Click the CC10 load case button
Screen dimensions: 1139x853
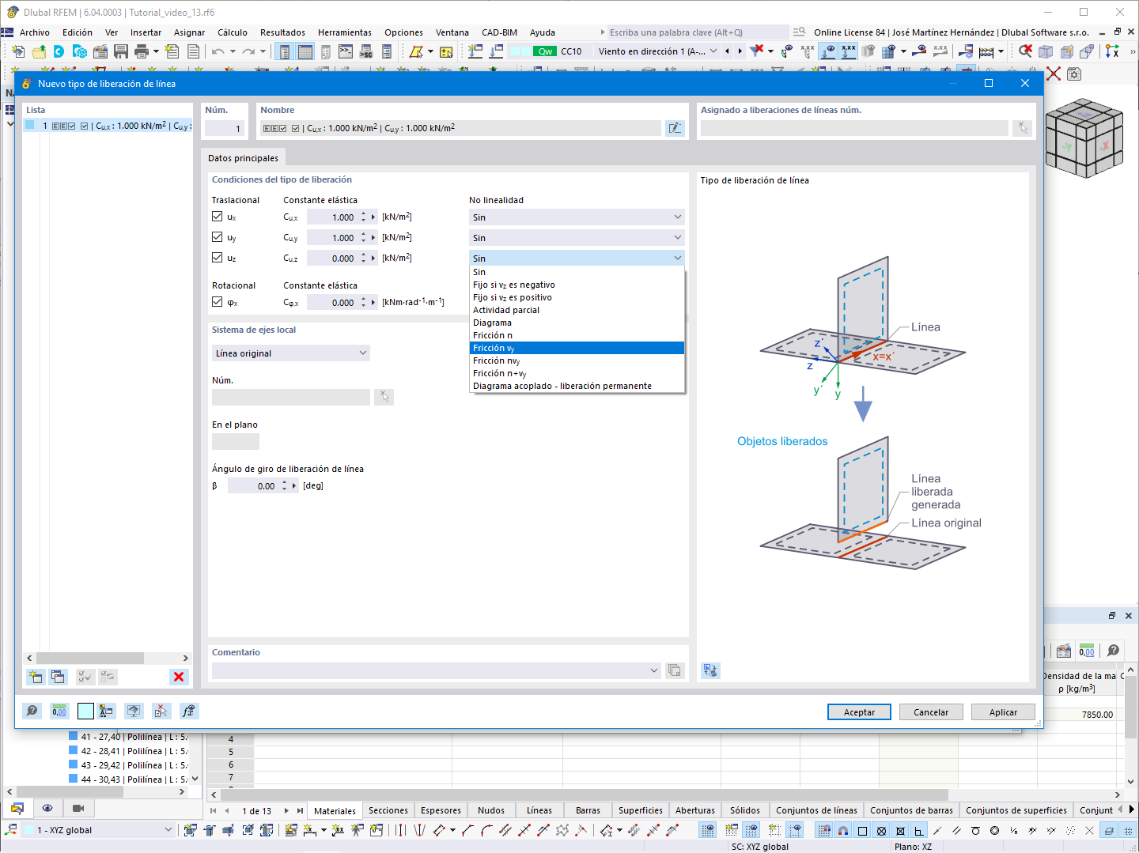click(x=571, y=51)
